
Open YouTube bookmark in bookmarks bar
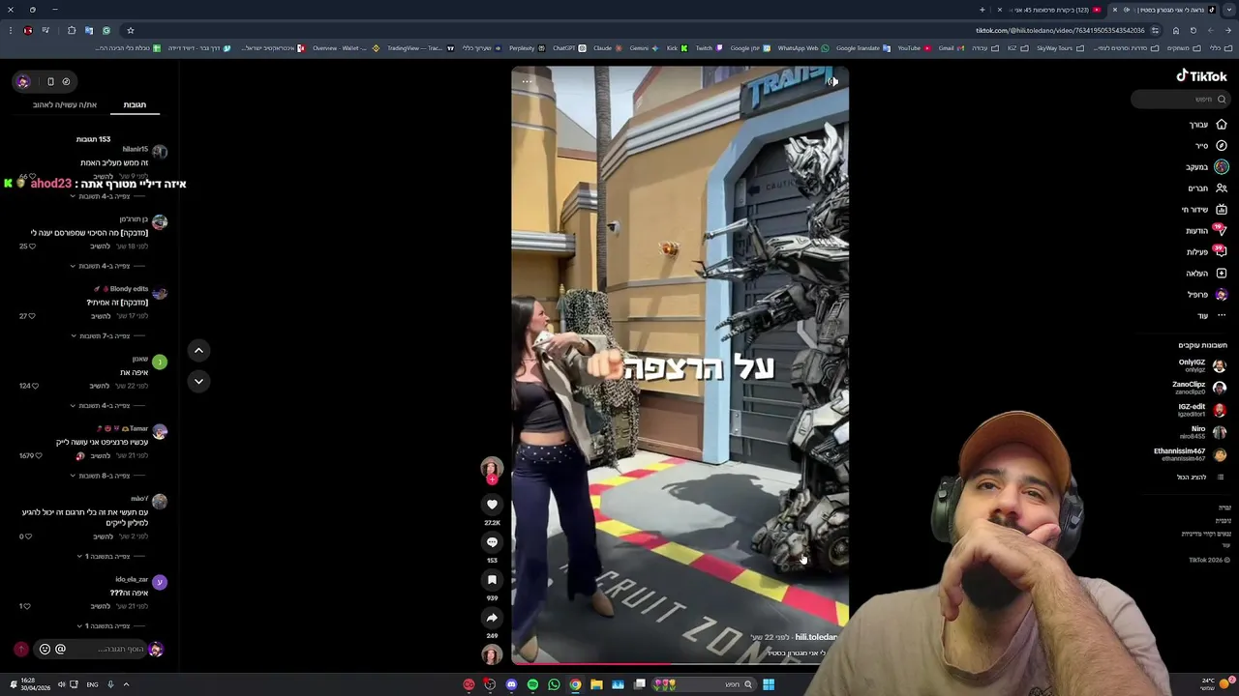(x=914, y=48)
